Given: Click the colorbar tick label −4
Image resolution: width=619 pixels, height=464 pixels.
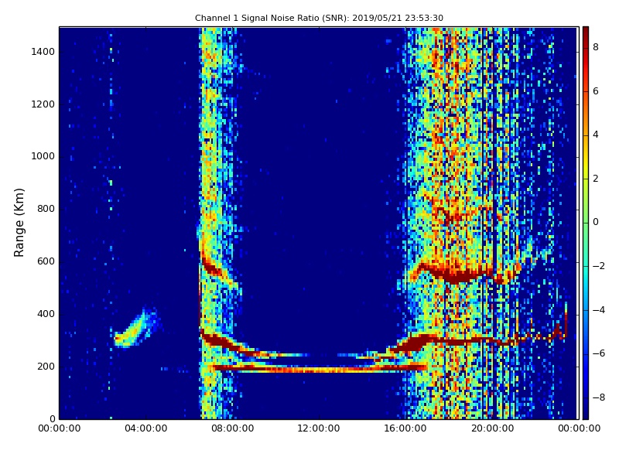Looking at the screenshot, I should 599,310.
